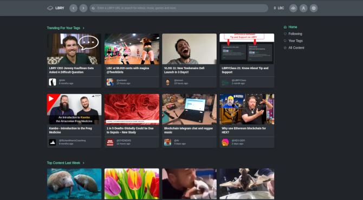This screenshot has height=200, width=363.
Task: Click the @RichardHarrisCoaching channel avatar
Action: pyautogui.click(x=53, y=142)
